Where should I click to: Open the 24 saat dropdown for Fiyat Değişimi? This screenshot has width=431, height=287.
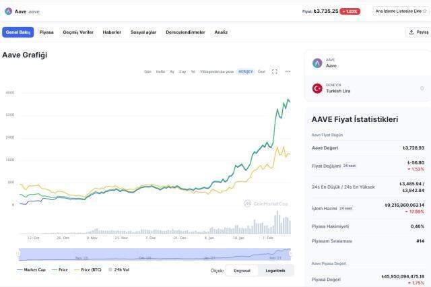tap(350, 165)
